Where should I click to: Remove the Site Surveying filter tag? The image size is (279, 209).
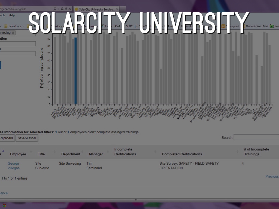click(13, 33)
